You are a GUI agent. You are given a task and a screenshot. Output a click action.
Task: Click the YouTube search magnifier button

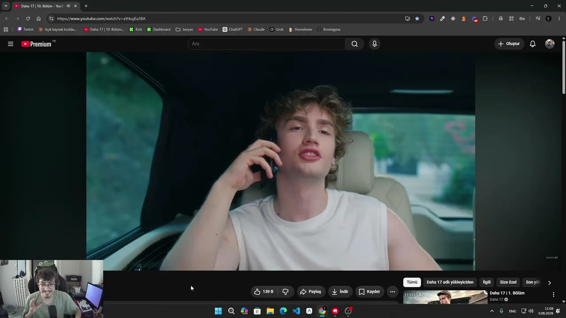(x=355, y=44)
